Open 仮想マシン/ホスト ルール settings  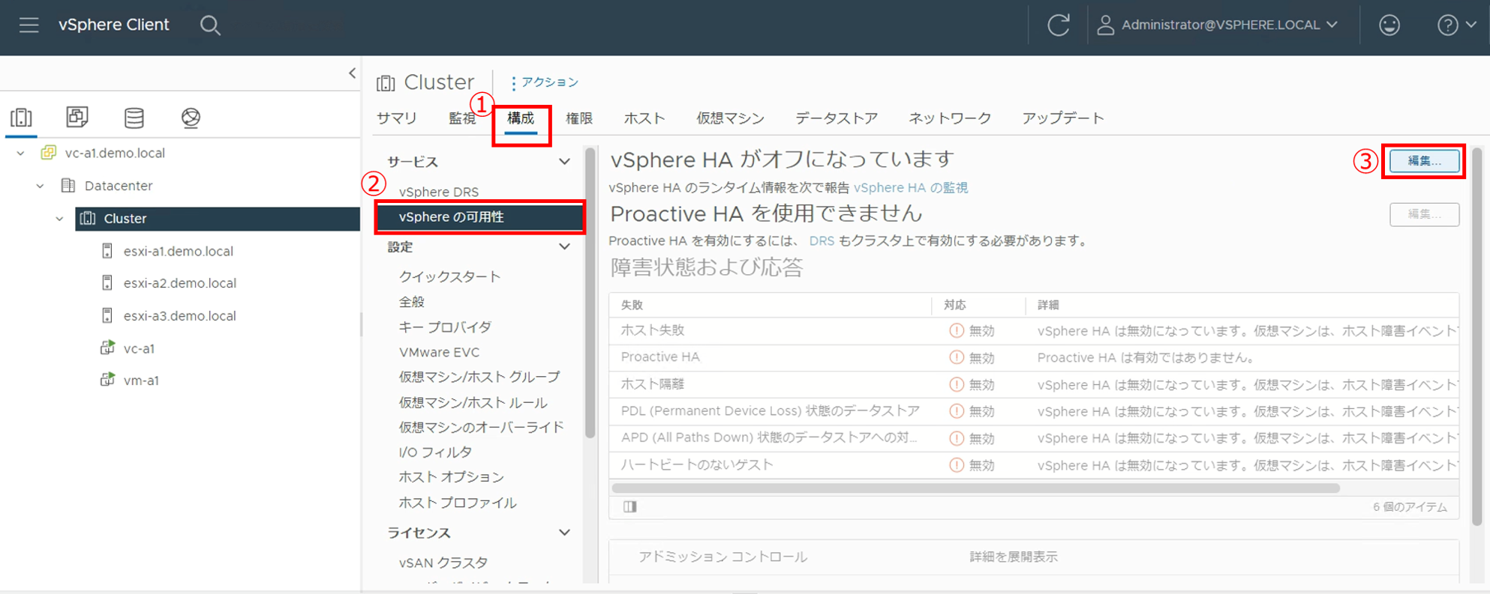point(473,402)
